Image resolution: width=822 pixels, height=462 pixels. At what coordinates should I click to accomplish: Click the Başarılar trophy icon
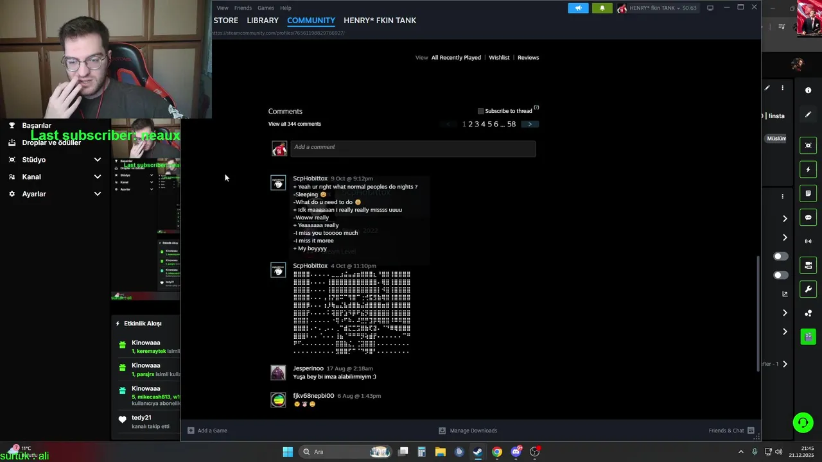click(x=12, y=126)
